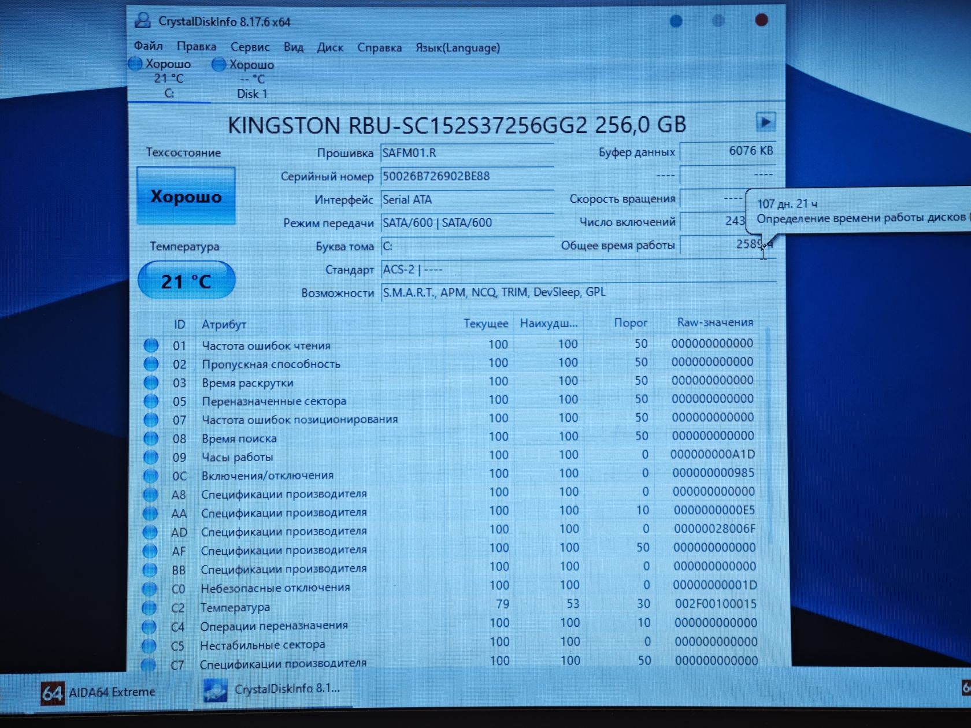
Task: Select the Disk 1 tab
Action: coord(251,79)
